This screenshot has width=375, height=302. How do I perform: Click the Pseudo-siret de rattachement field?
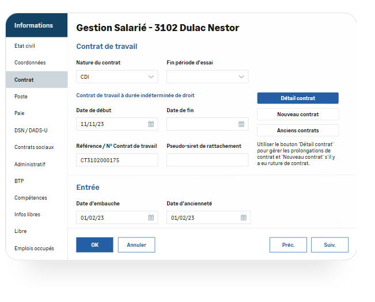pos(207,160)
